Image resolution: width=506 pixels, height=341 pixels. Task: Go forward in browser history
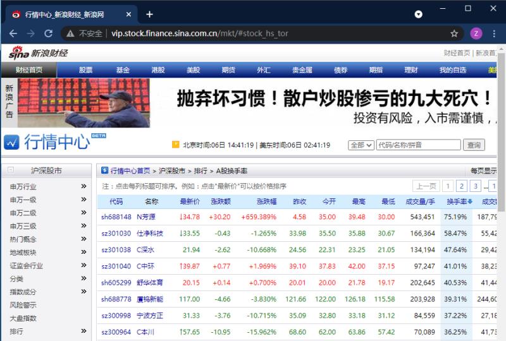click(x=30, y=33)
